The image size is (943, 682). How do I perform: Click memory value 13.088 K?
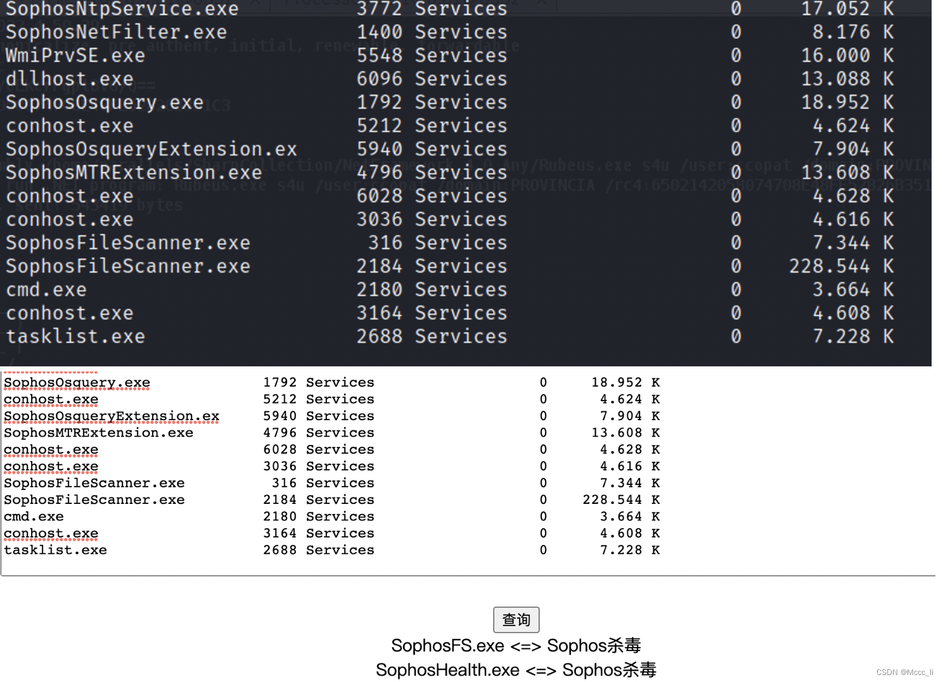pyautogui.click(x=847, y=79)
